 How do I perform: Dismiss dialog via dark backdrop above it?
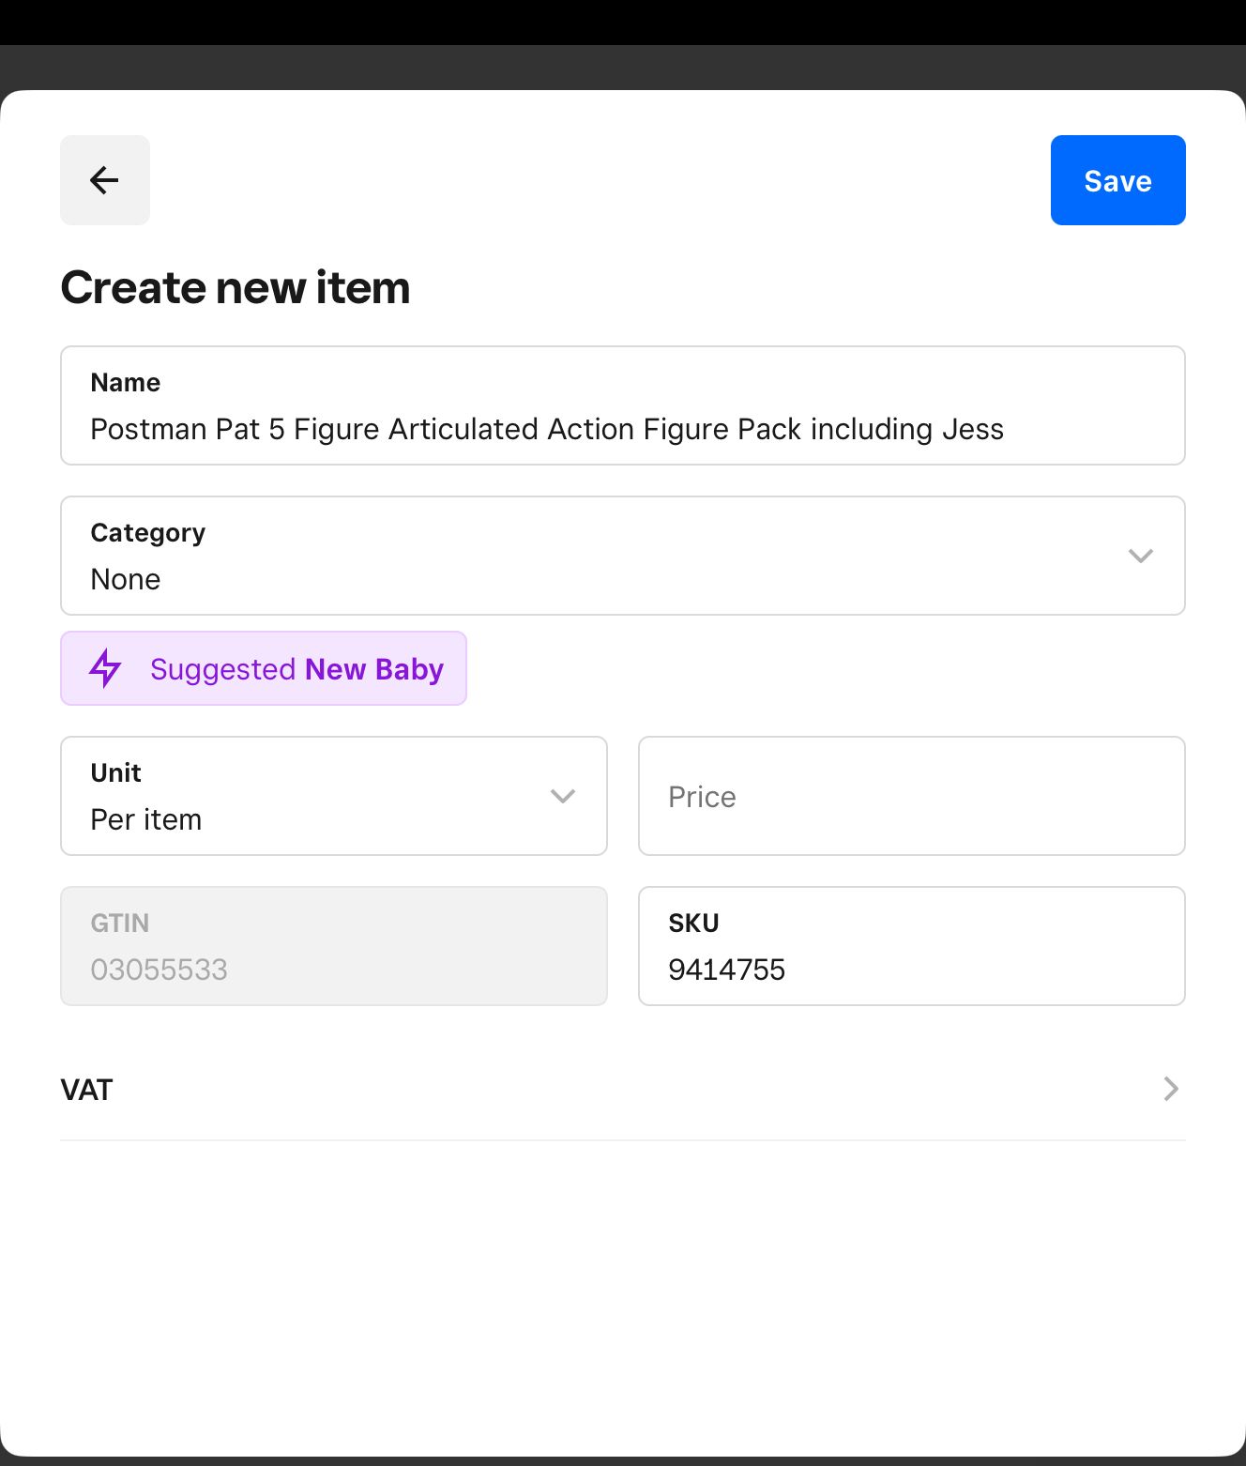tap(623, 68)
